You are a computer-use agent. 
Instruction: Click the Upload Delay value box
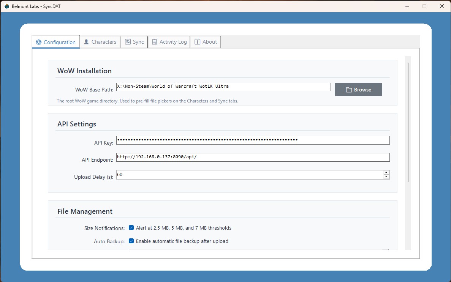[x=249, y=175]
